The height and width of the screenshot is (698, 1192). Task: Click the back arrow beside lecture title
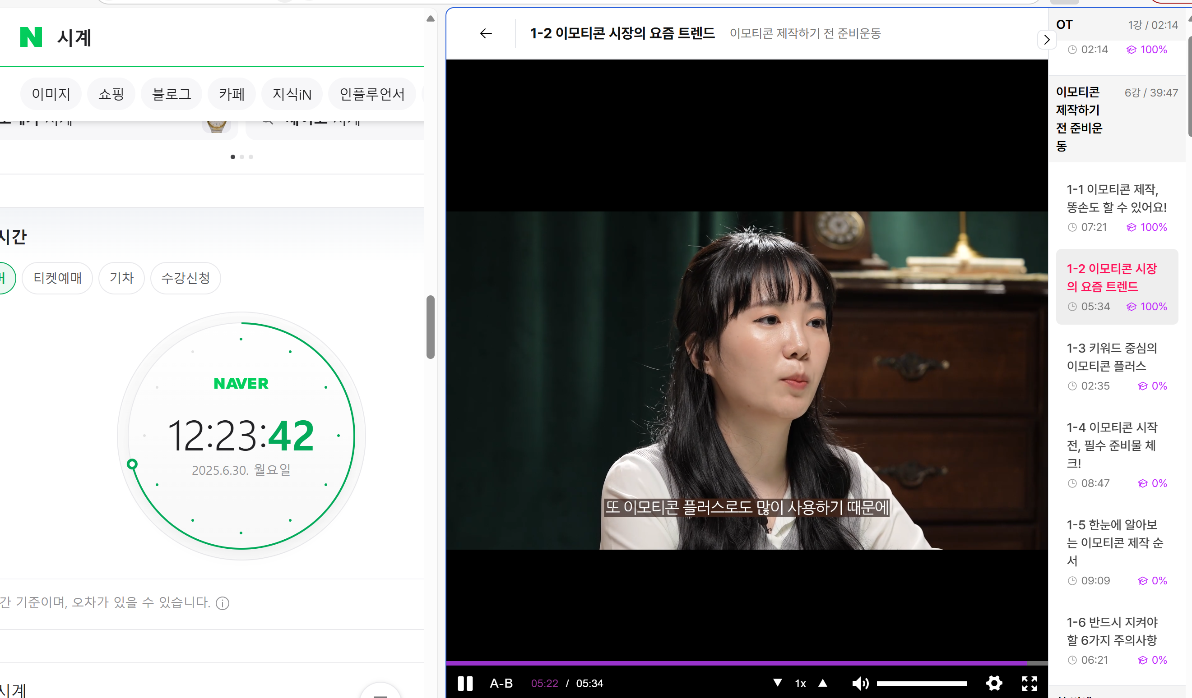[486, 33]
